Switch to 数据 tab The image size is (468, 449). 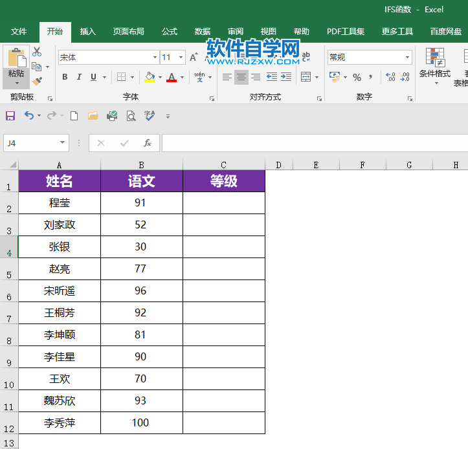(203, 31)
